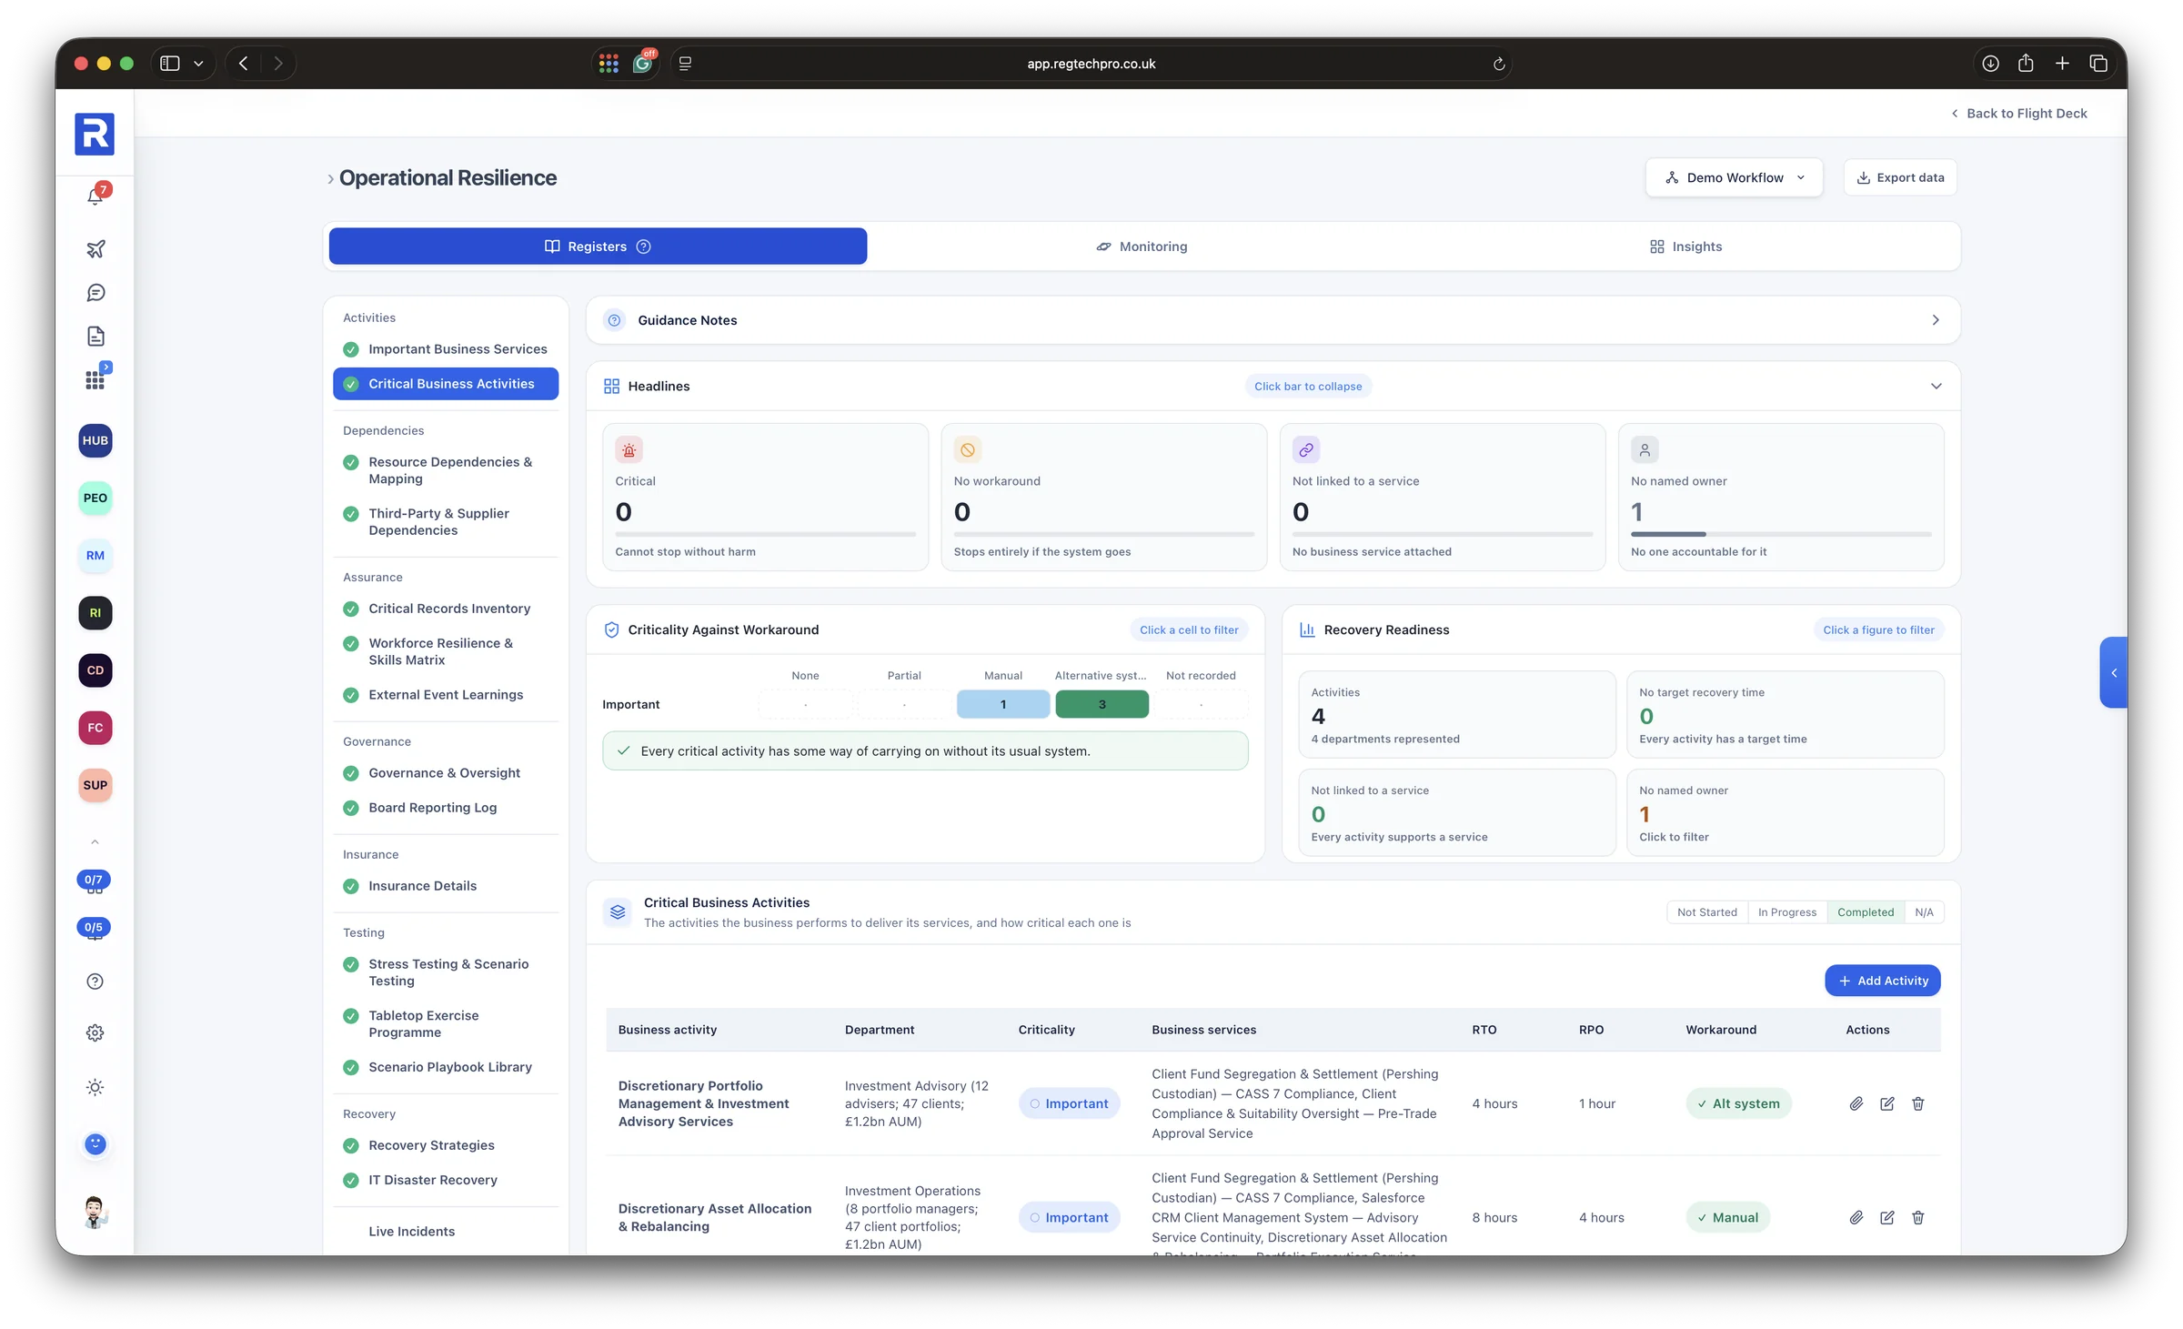Select the RI module badge
Screen dimensions: 2183x1329
96,612
